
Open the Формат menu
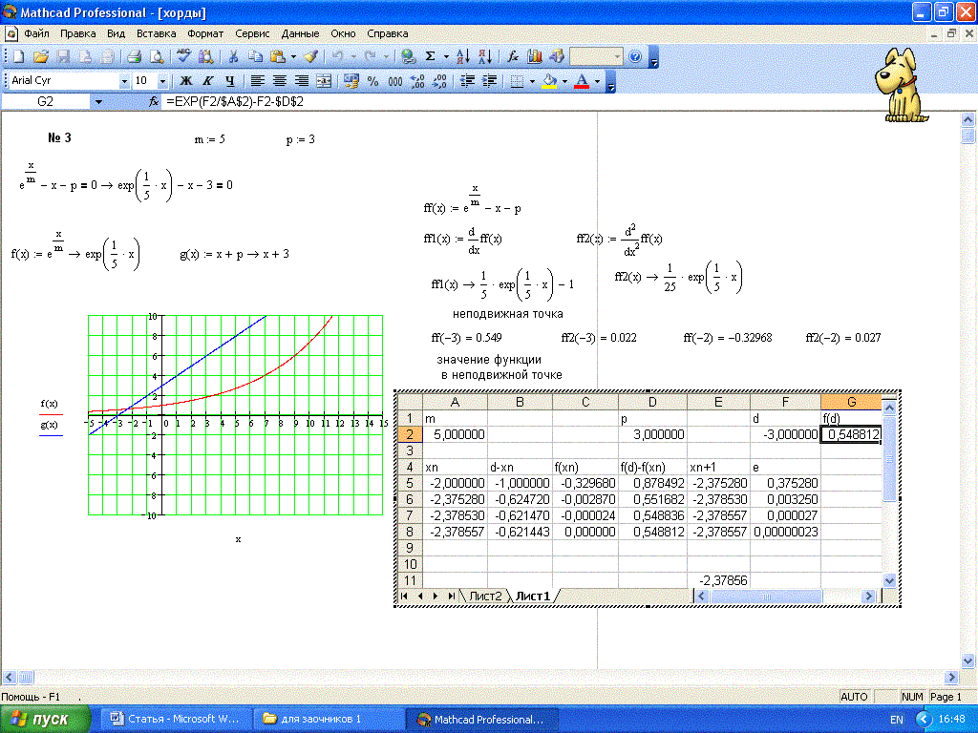click(x=205, y=32)
